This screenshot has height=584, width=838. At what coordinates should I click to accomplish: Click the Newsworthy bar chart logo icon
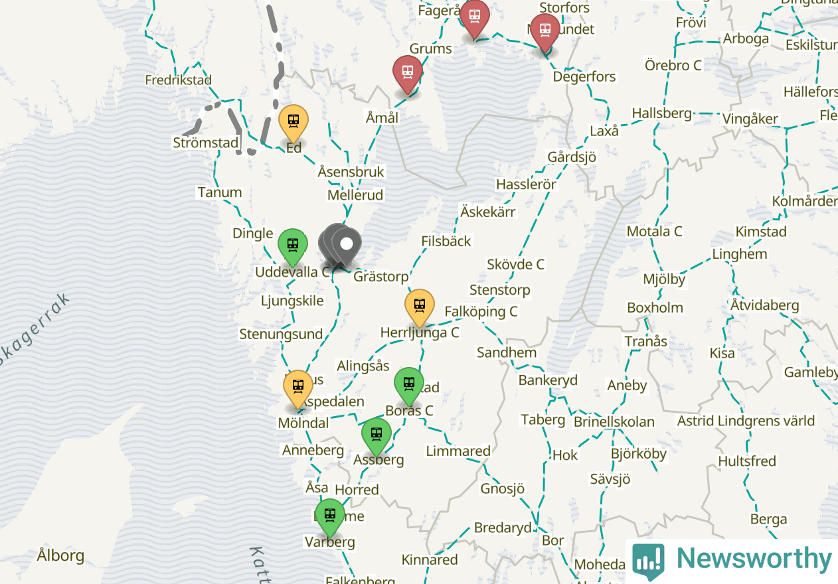[x=648, y=561]
